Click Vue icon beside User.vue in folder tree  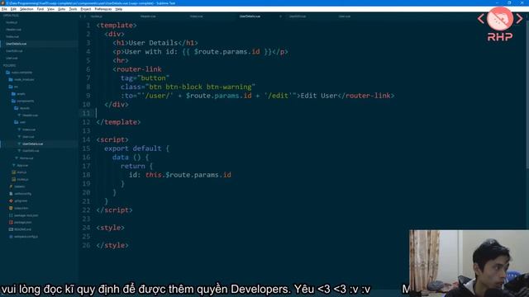(19, 137)
